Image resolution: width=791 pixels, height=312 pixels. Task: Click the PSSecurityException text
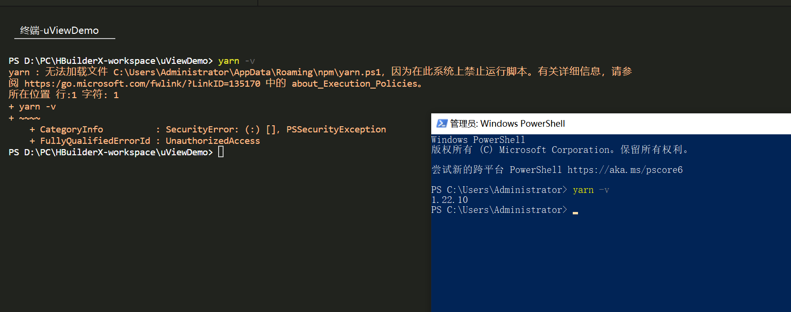336,130
